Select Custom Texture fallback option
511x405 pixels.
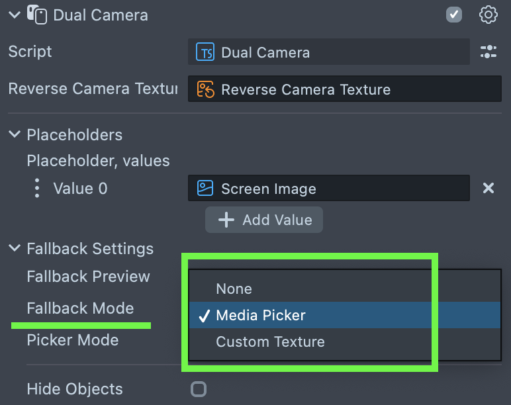tap(270, 341)
